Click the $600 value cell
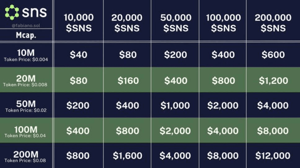The width and height of the screenshot is (300, 168). 273,55
